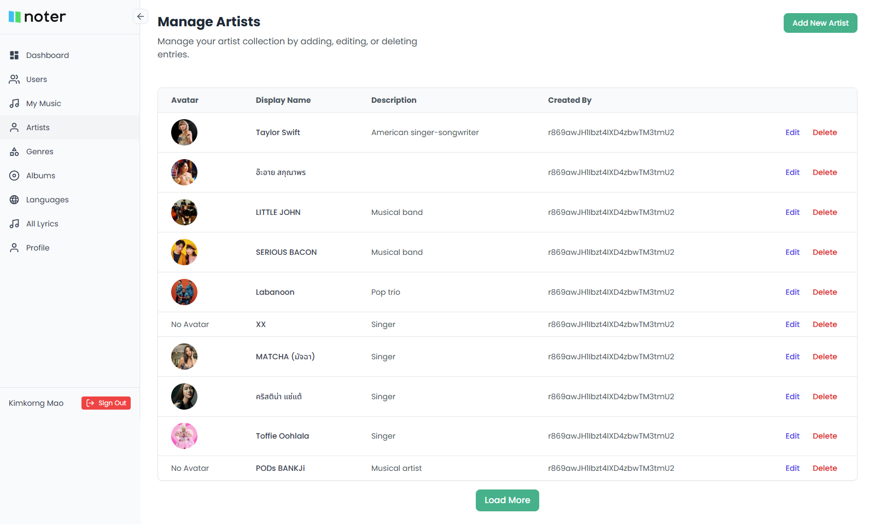Collapse the sidebar with the arrow button
Viewport: 875px width, 525px height.
(141, 16)
